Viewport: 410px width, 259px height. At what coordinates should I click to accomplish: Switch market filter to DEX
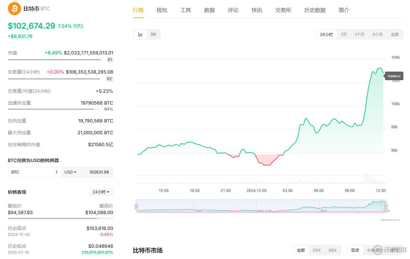click(x=333, y=250)
